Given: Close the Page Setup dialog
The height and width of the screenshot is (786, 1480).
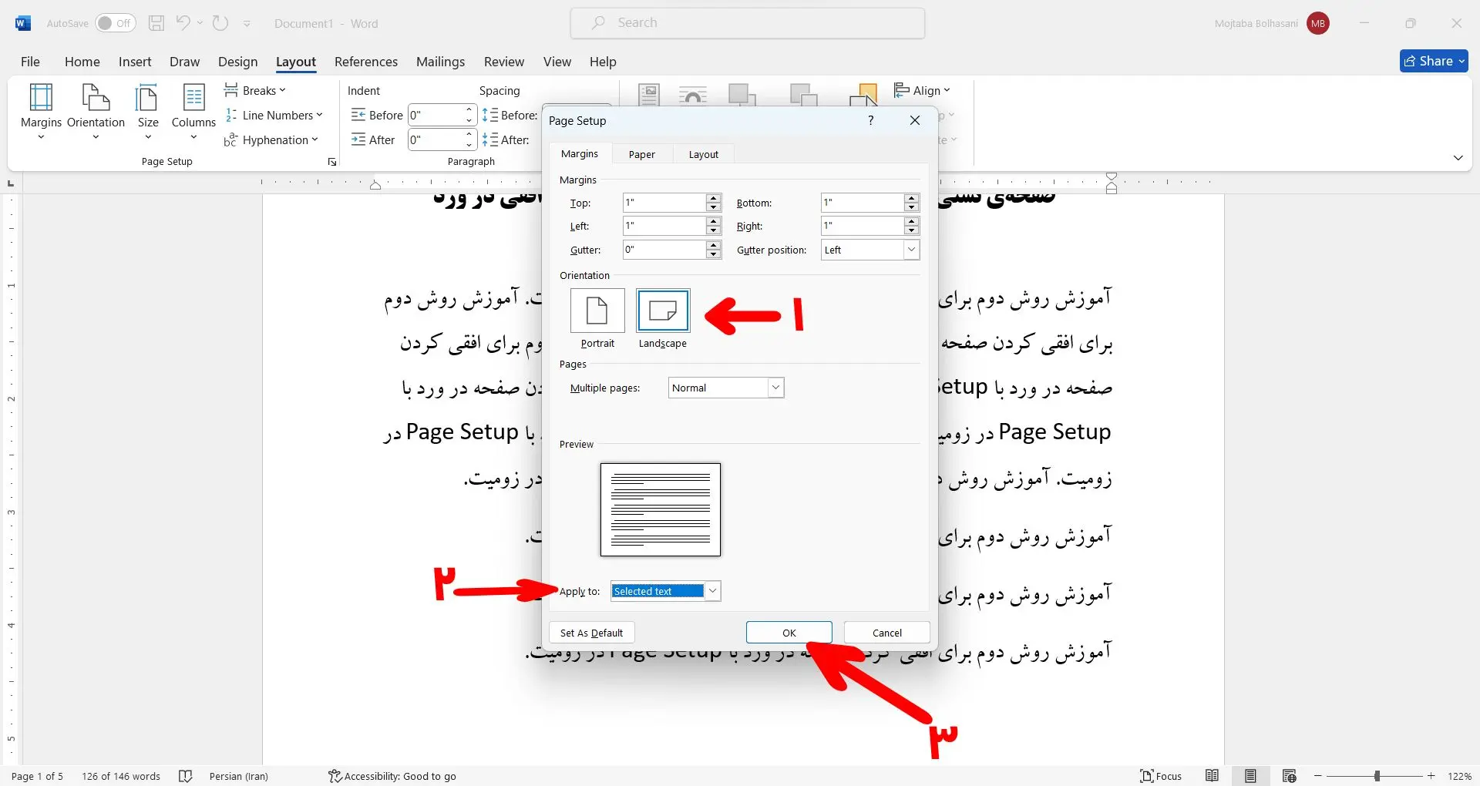Looking at the screenshot, I should coord(915,120).
